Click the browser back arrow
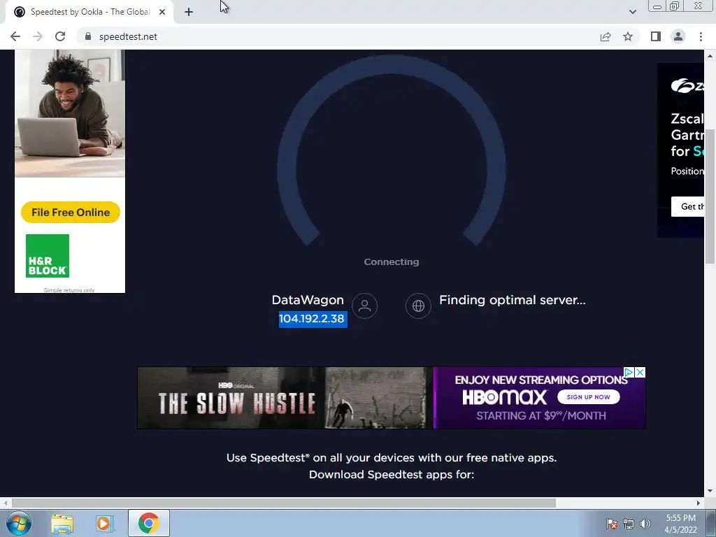Screen dimensions: 716x537 coord(15,36)
